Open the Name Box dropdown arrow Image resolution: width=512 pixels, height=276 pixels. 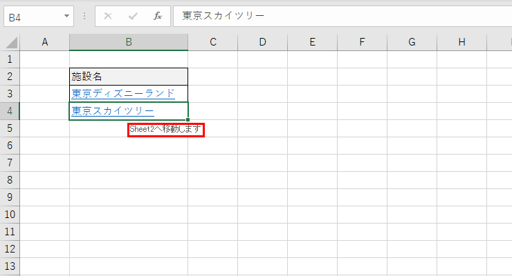pyautogui.click(x=66, y=16)
